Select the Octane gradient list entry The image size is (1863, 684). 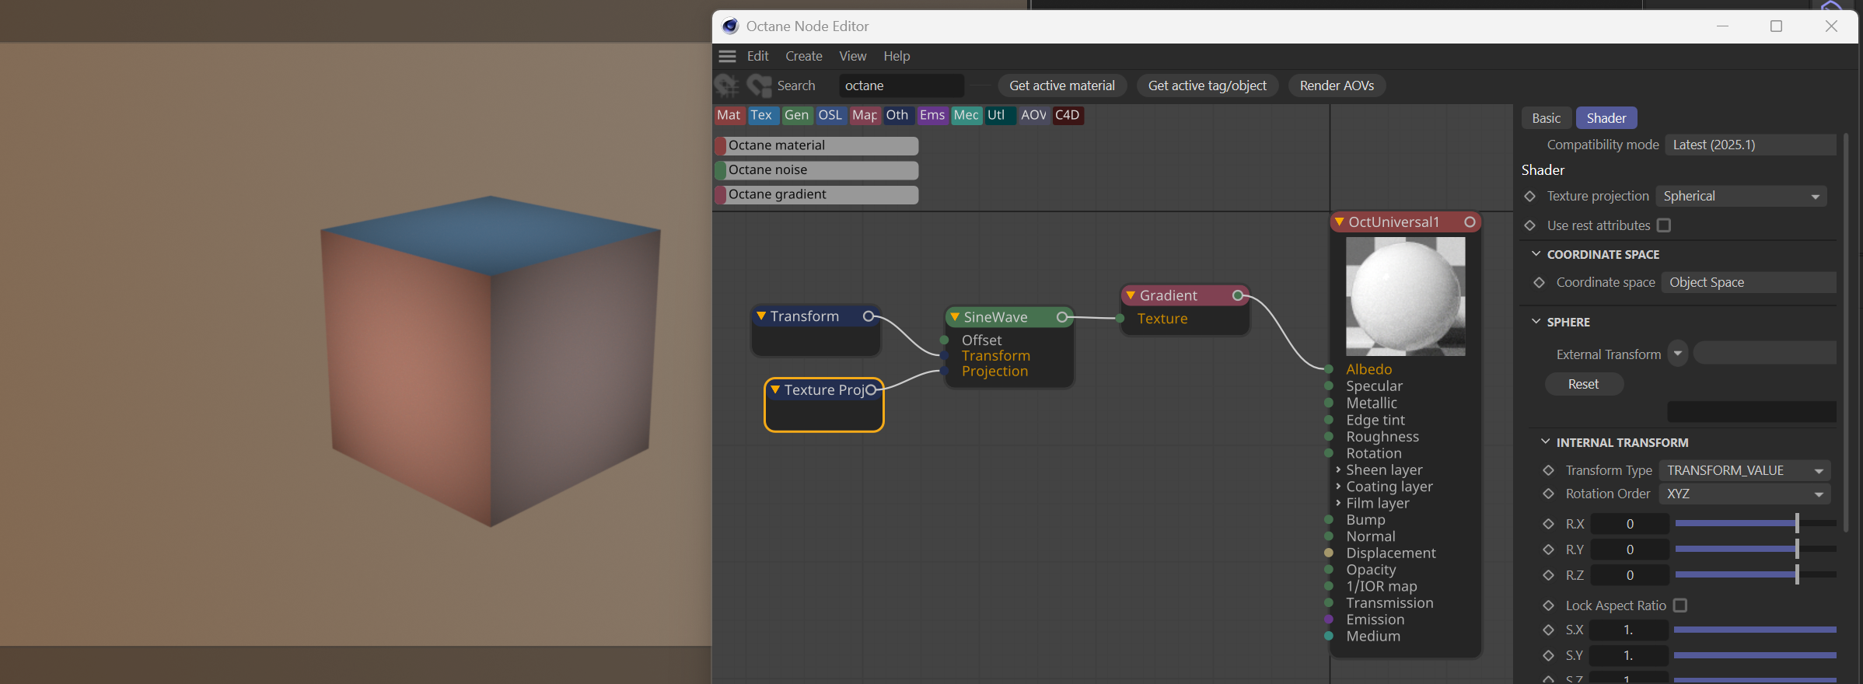tap(816, 194)
